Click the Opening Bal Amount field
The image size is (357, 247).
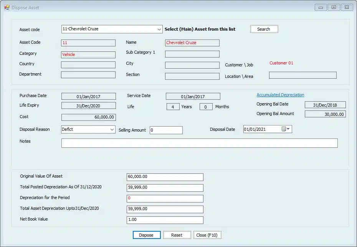click(x=325, y=114)
